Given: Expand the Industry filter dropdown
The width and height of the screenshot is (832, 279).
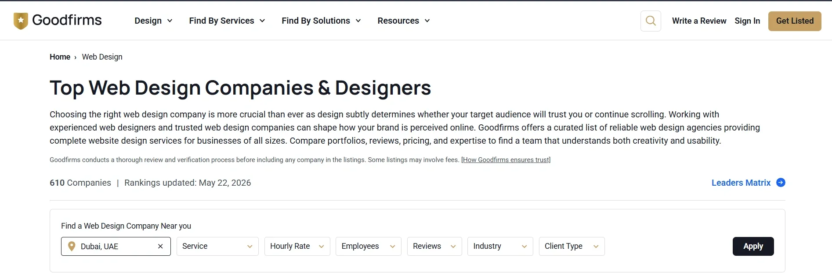Looking at the screenshot, I should point(500,246).
